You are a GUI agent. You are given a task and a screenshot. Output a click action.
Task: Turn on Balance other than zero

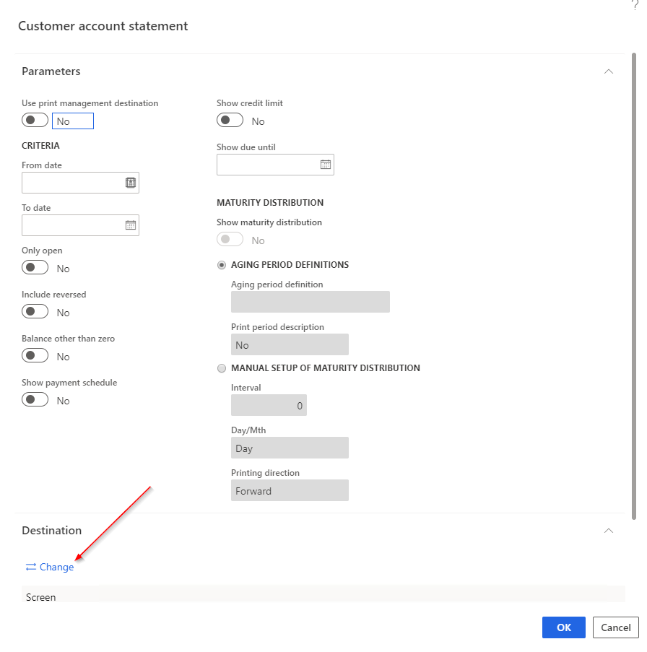[35, 355]
